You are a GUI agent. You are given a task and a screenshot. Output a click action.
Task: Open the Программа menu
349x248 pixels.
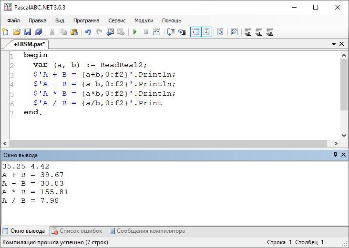[x=86, y=20]
